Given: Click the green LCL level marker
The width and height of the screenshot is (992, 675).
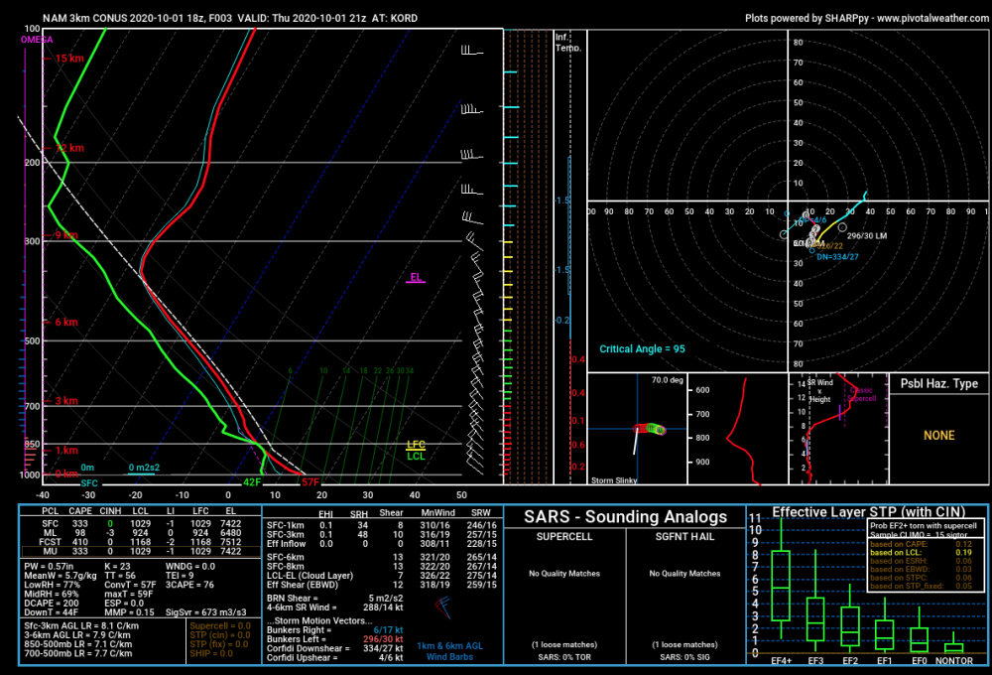Looking at the screenshot, I should pos(416,456).
